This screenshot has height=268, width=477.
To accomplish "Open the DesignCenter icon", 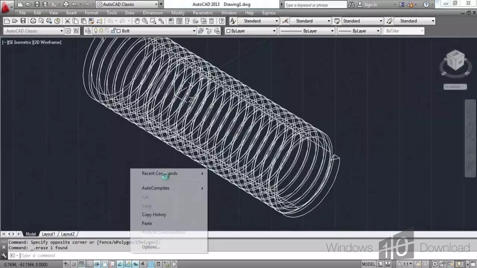I will (179, 21).
